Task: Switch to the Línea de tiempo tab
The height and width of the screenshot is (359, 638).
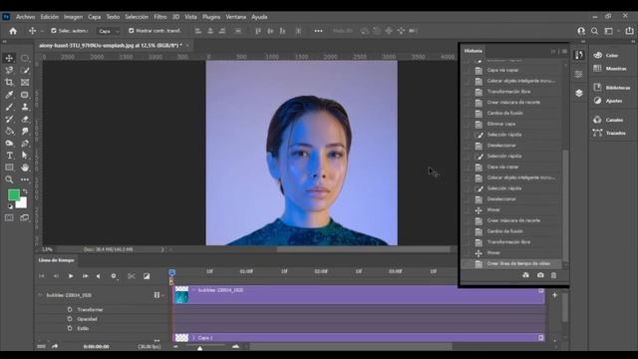Action: [x=56, y=260]
